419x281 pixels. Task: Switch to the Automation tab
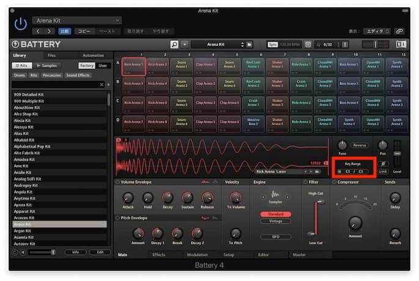93,55
